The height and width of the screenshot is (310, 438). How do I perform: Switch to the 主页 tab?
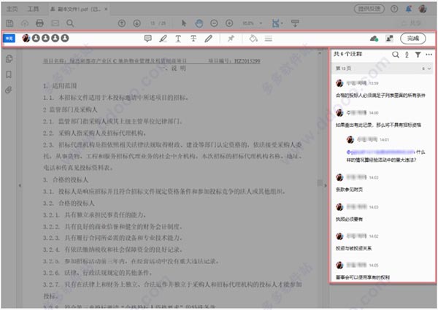12,9
